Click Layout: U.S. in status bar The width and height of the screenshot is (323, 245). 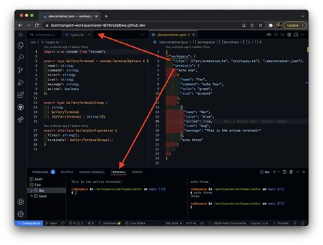[x=259, y=223]
